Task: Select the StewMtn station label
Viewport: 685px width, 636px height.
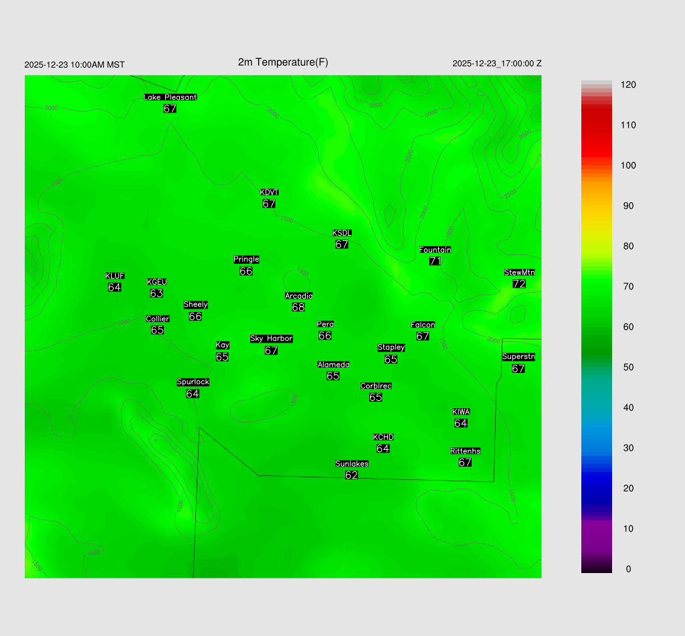Action: coord(519,272)
